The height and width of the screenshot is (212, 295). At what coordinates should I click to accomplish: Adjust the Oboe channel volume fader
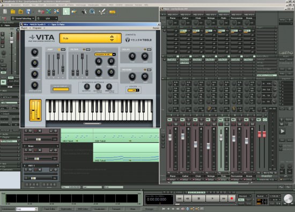pyautogui.click(x=195, y=145)
